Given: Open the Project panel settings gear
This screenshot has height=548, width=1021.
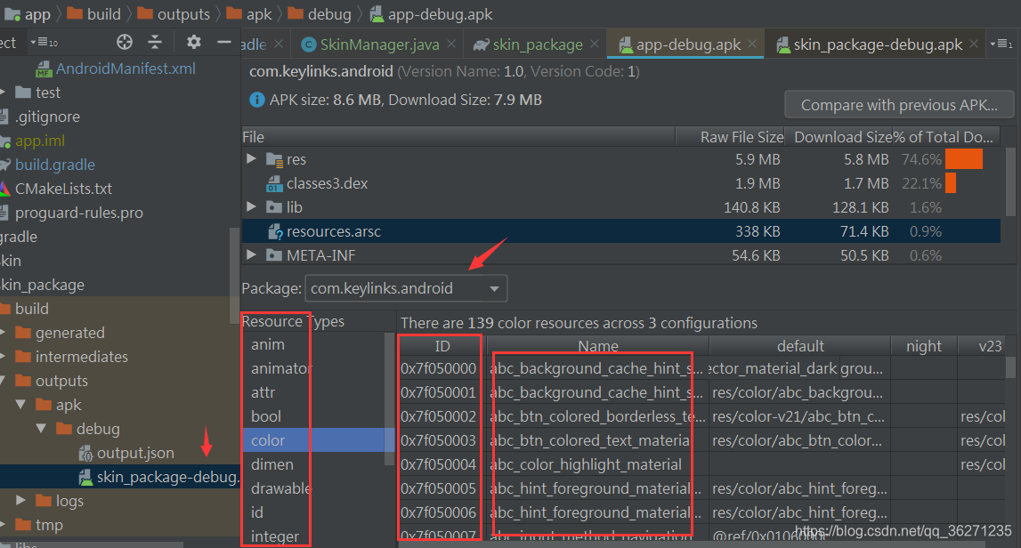Looking at the screenshot, I should [192, 41].
